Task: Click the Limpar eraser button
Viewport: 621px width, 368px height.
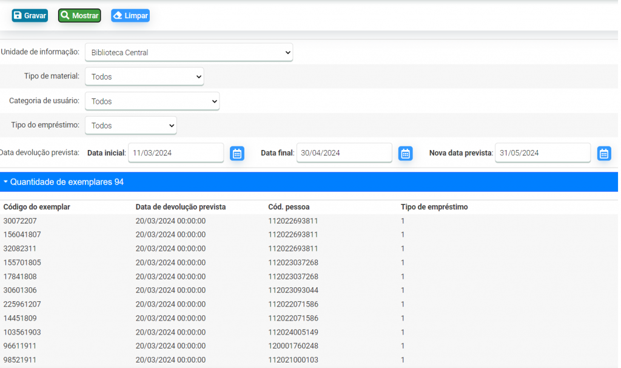Action: (x=130, y=16)
